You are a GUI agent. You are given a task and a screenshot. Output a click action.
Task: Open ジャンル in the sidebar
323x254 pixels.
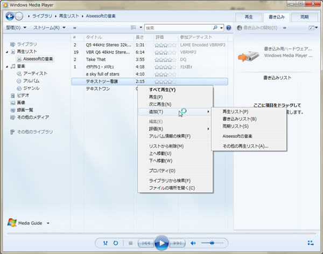tap(31, 88)
